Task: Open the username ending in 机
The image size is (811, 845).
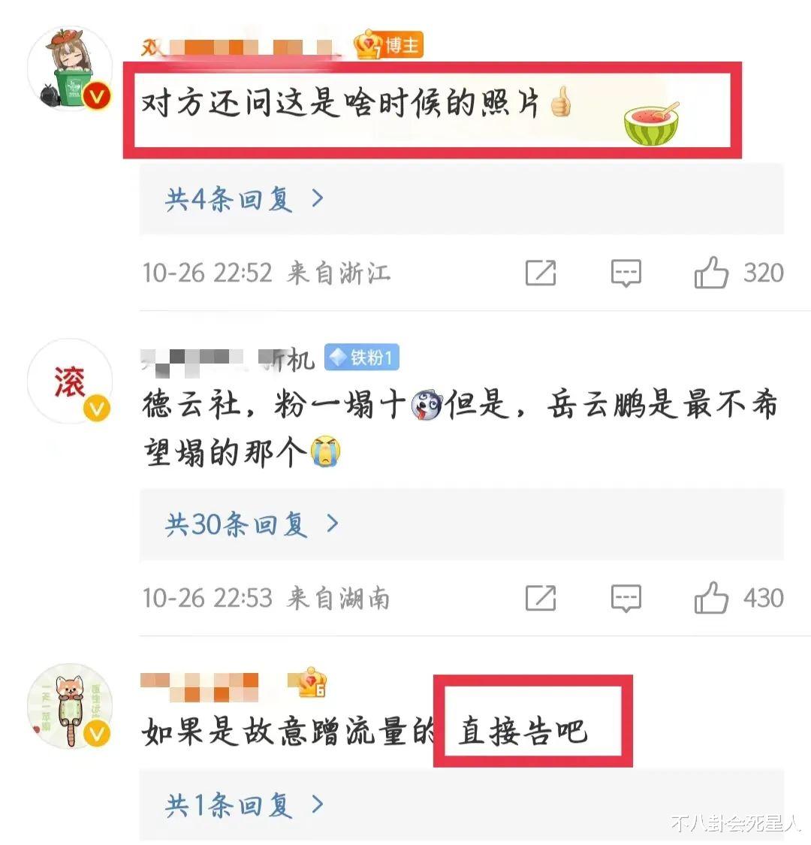Action: (x=228, y=359)
